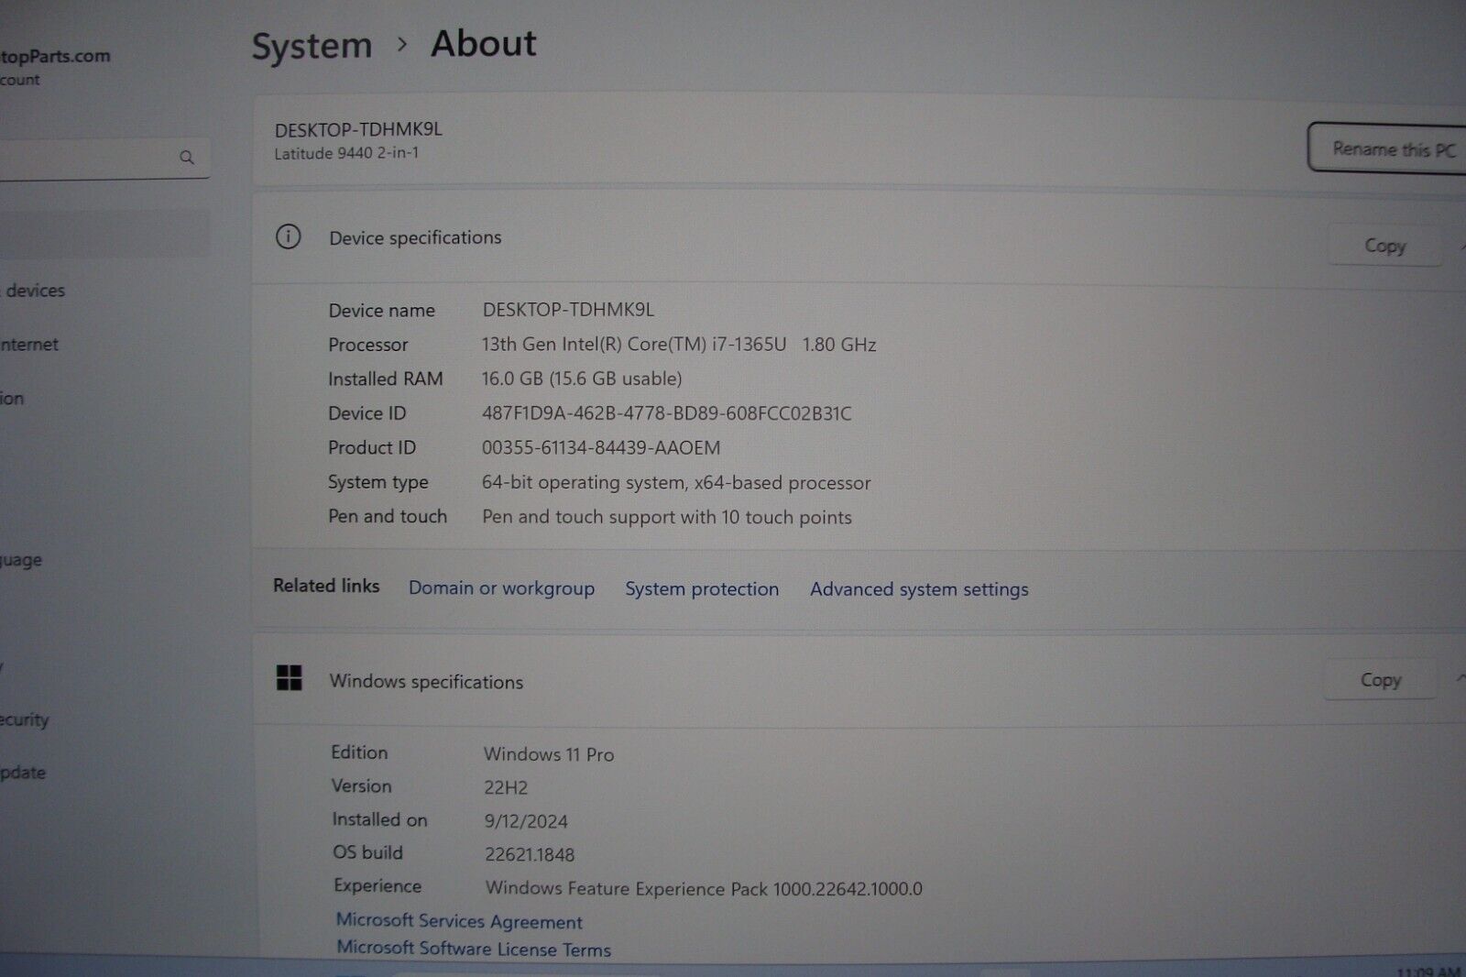
Task: Select System type value 64-bit operating system
Action: click(x=676, y=482)
